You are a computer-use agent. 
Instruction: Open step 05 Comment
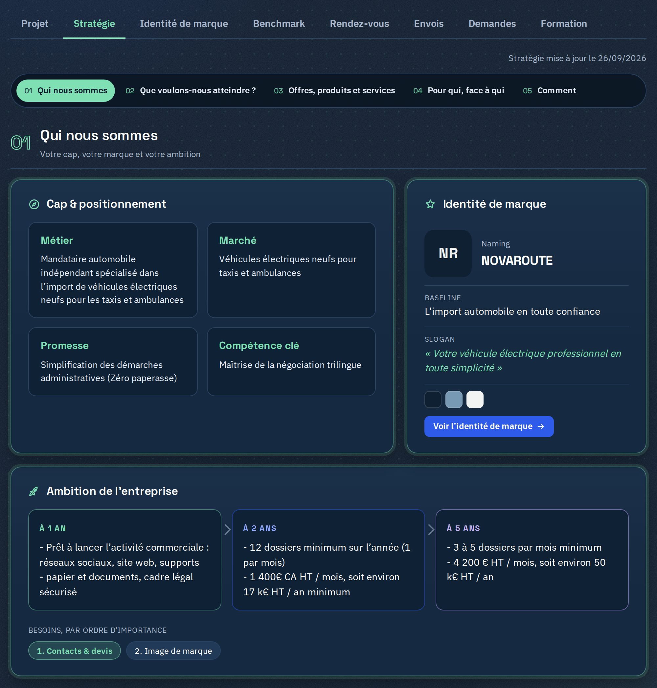(549, 91)
